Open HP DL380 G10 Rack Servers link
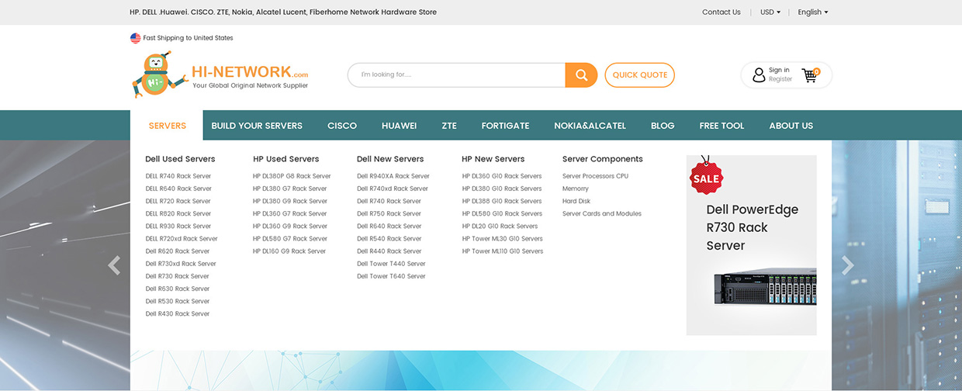 click(x=502, y=189)
